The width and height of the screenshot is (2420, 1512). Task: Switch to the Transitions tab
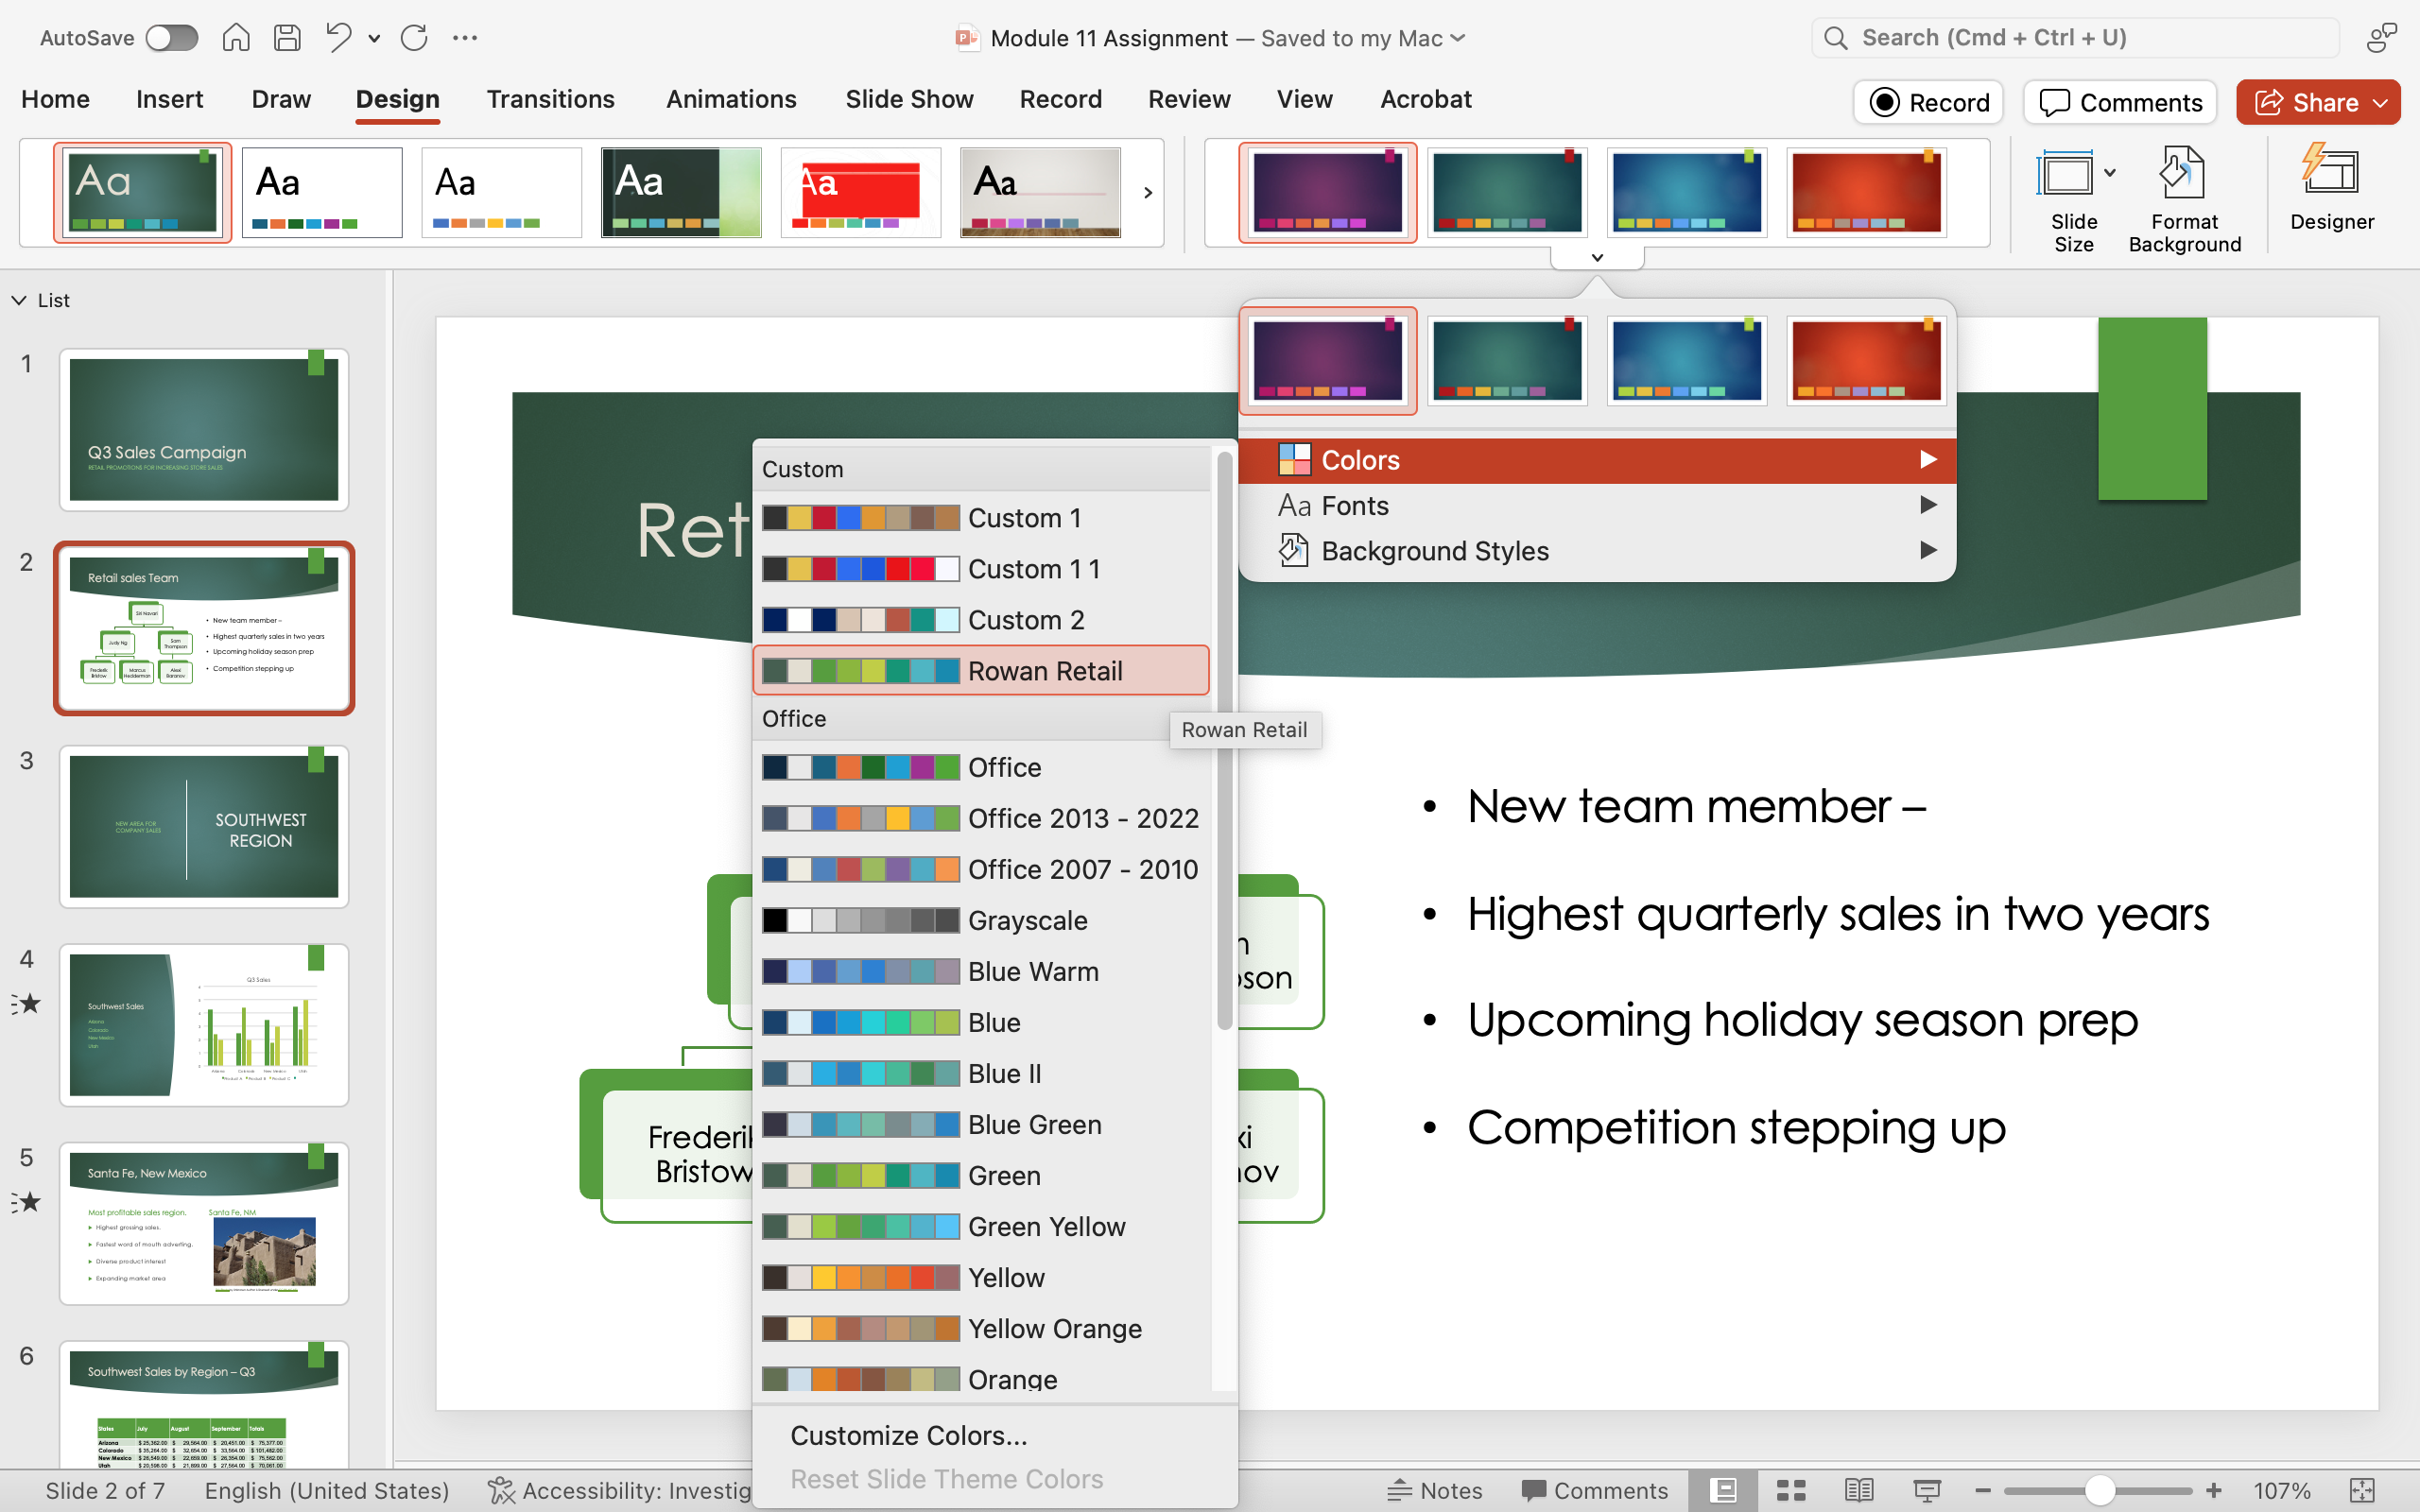[x=550, y=99]
